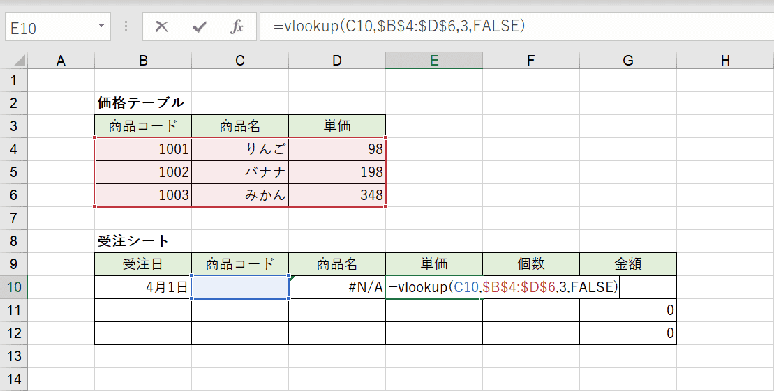774x391 pixels.
Task: Click price table header 商品名 in row 3
Action: [240, 125]
